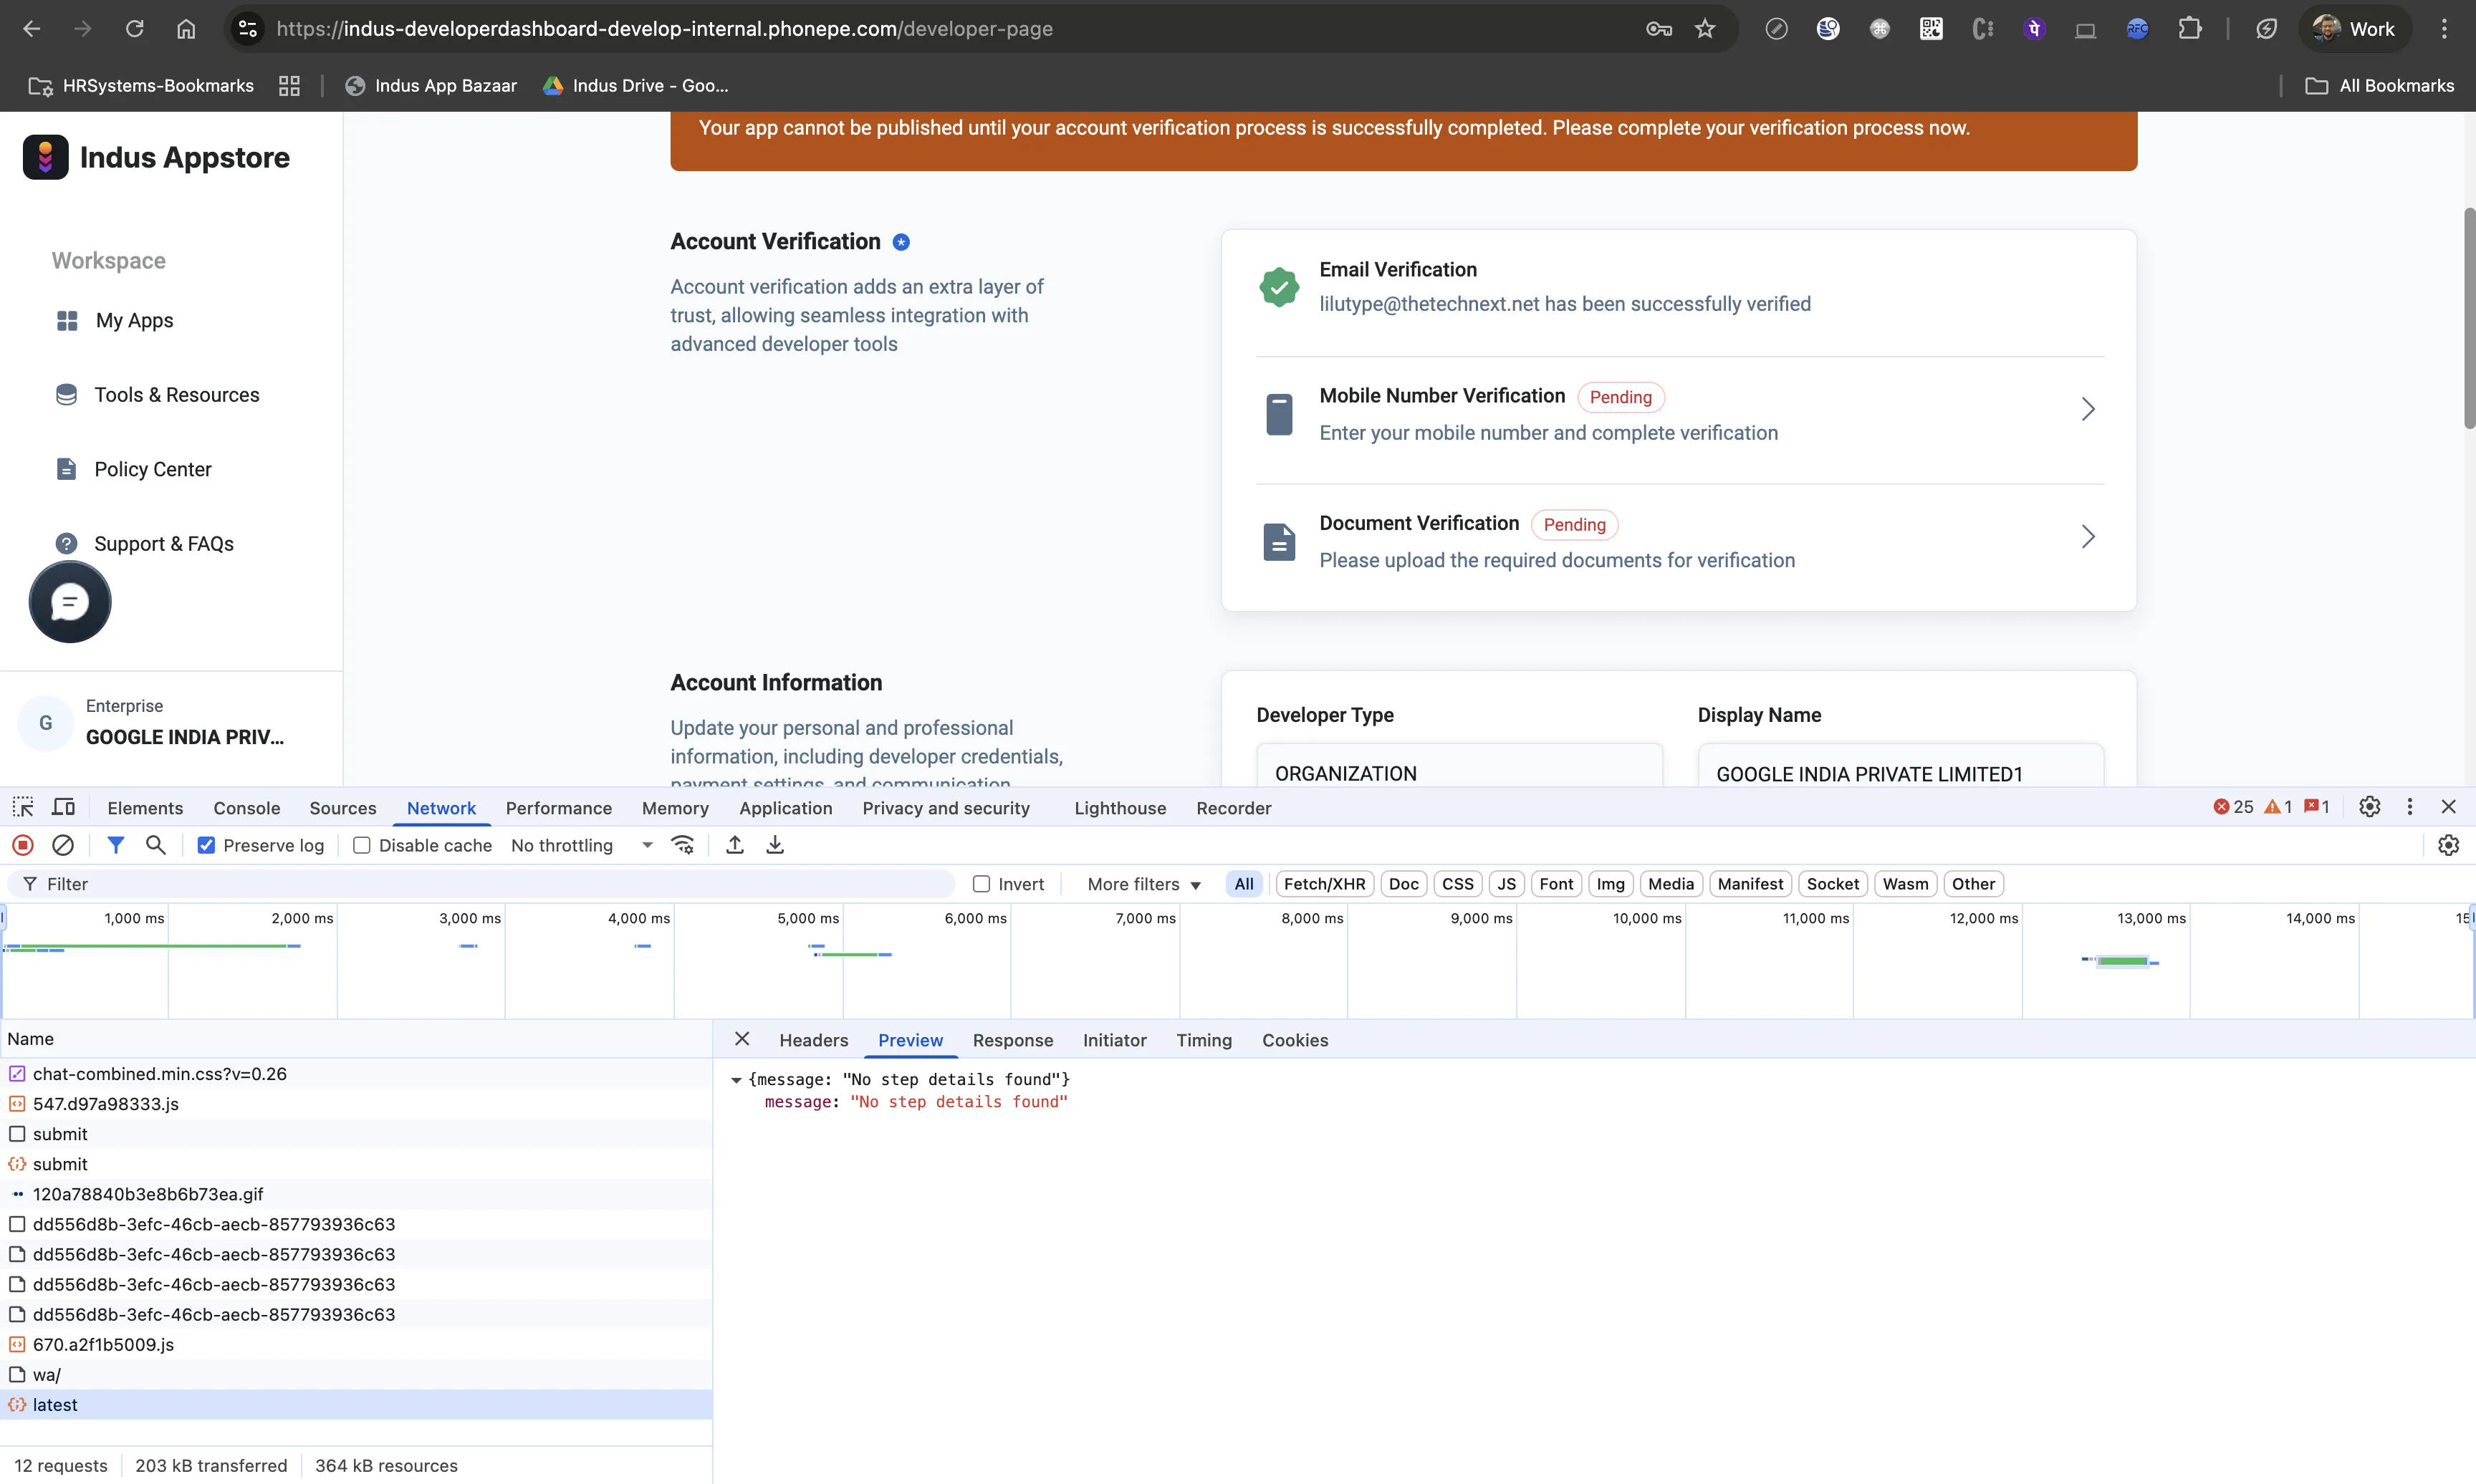Open DevTools settings gear icon

2369,807
